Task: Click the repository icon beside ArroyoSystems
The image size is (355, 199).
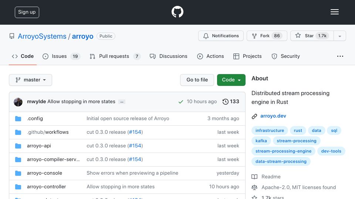Action: [12, 36]
